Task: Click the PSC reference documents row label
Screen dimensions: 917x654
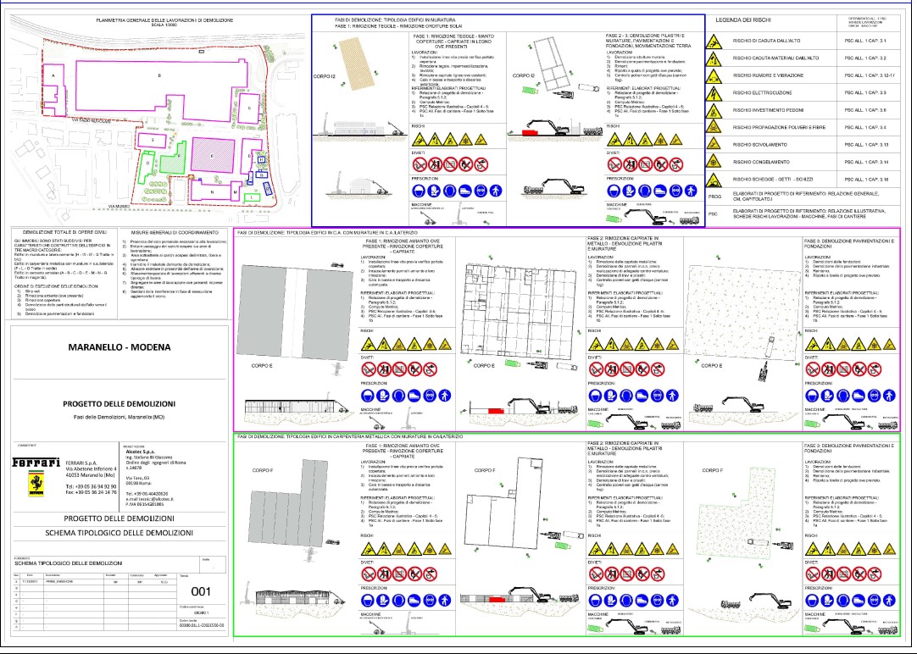Action: pyautogui.click(x=714, y=213)
